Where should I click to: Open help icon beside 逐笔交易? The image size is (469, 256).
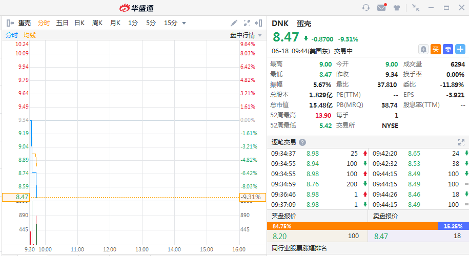point(302,142)
